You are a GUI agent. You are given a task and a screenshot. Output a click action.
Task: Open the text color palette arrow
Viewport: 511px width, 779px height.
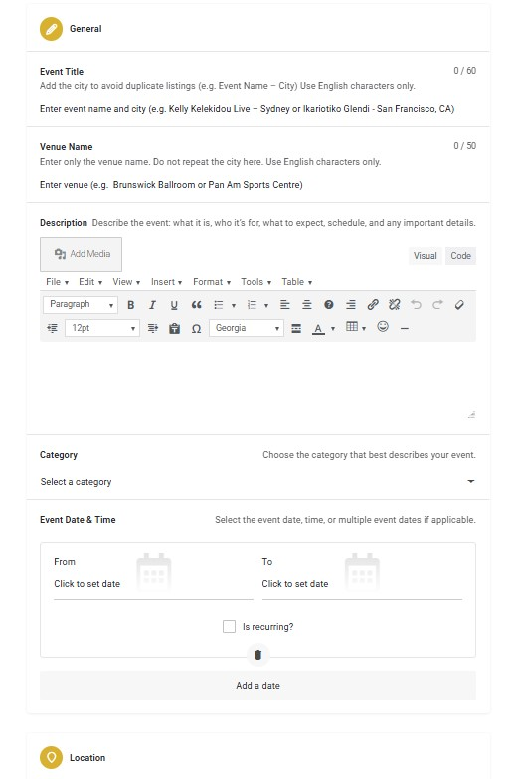(333, 328)
